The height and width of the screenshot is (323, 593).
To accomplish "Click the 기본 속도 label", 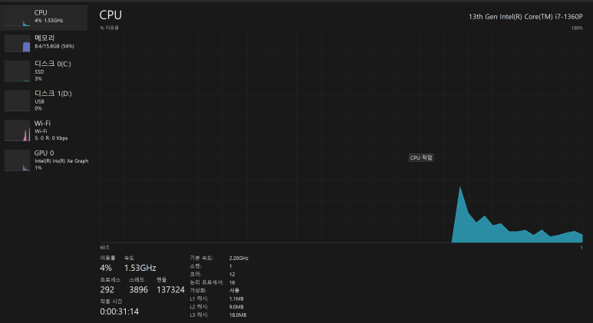I will click(x=201, y=258).
